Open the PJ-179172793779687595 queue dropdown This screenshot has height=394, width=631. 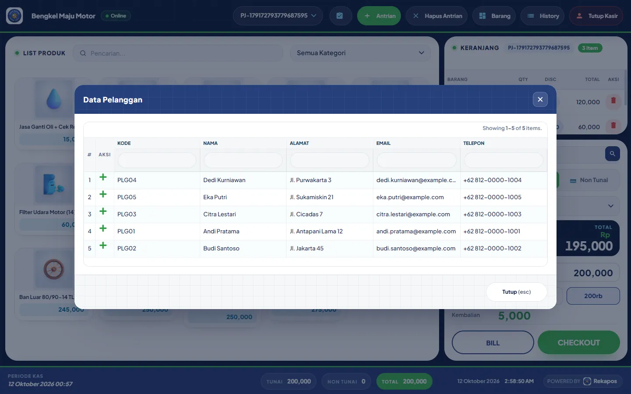278,16
